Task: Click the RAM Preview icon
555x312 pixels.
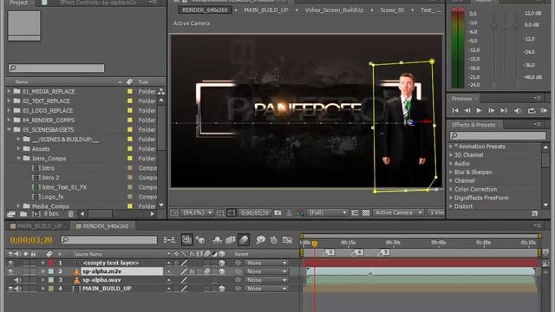Action: [x=544, y=110]
